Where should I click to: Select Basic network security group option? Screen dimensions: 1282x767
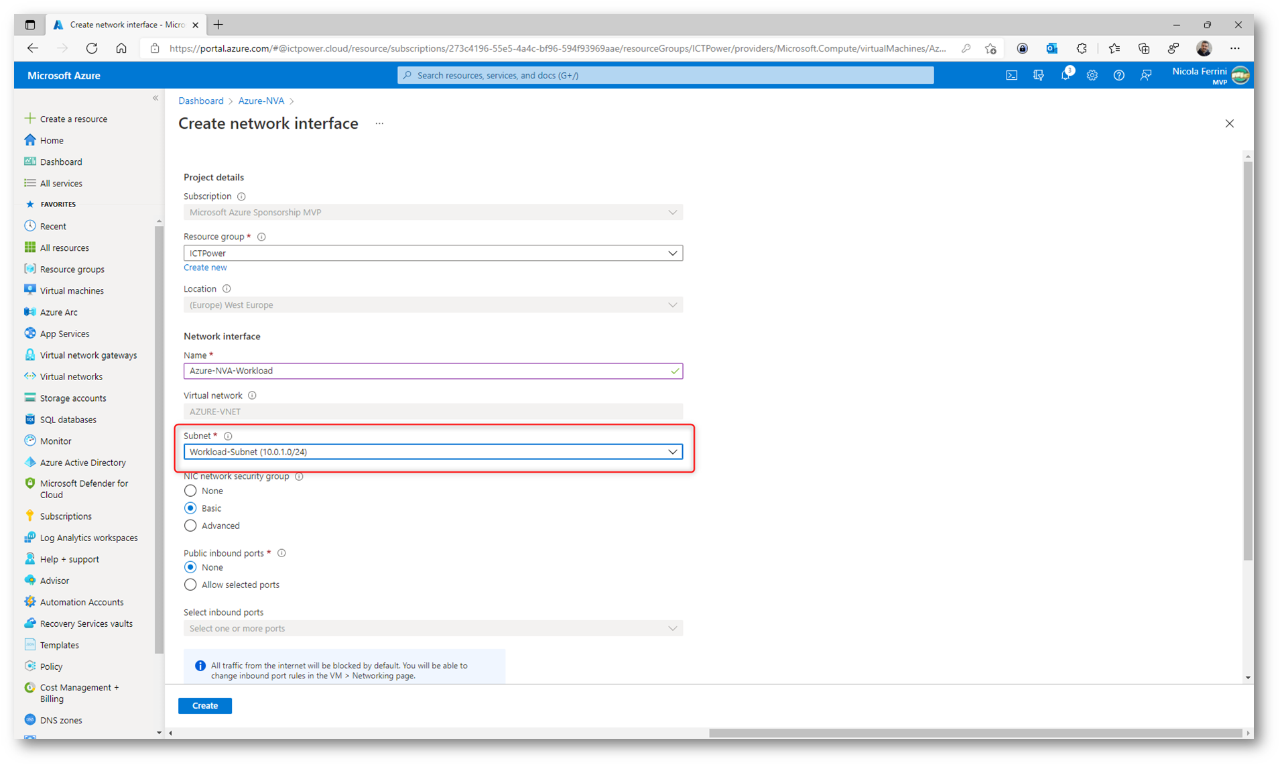point(190,508)
